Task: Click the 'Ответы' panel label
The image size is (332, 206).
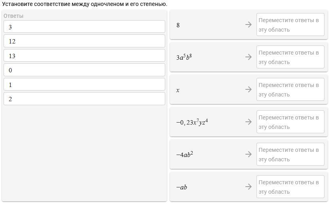Action: [x=13, y=16]
